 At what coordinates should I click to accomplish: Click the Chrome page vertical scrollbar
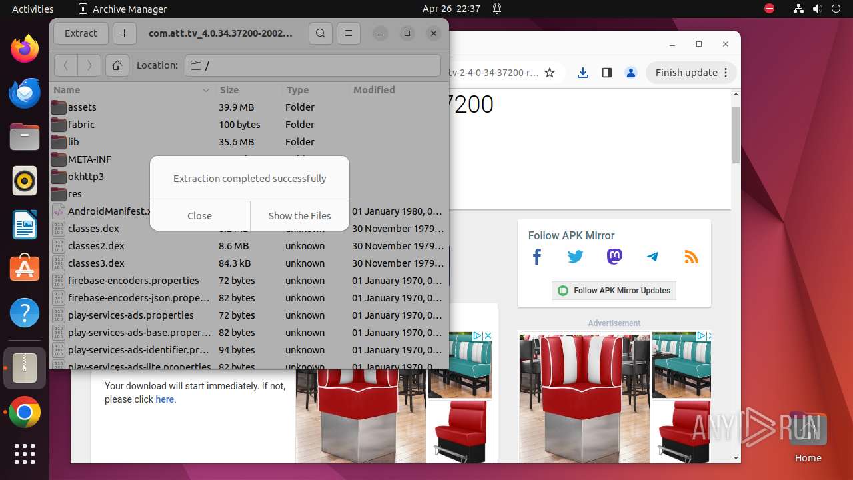pos(736,135)
